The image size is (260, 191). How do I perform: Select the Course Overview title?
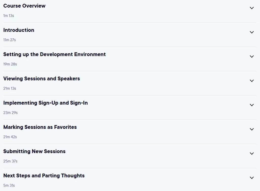click(x=24, y=6)
